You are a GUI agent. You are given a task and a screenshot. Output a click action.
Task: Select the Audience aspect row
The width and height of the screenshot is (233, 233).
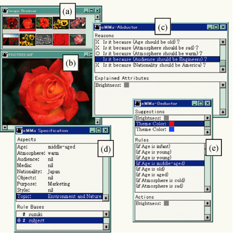point(59,159)
